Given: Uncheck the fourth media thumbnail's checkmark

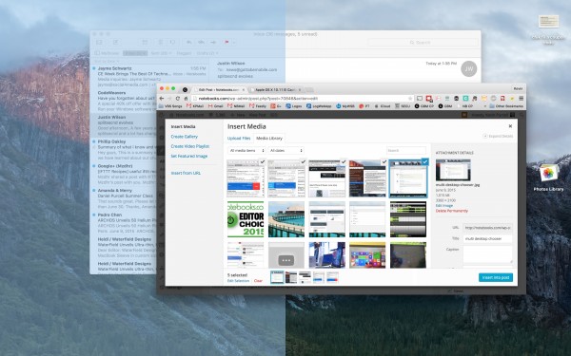Looking at the screenshot, I should [384, 162].
